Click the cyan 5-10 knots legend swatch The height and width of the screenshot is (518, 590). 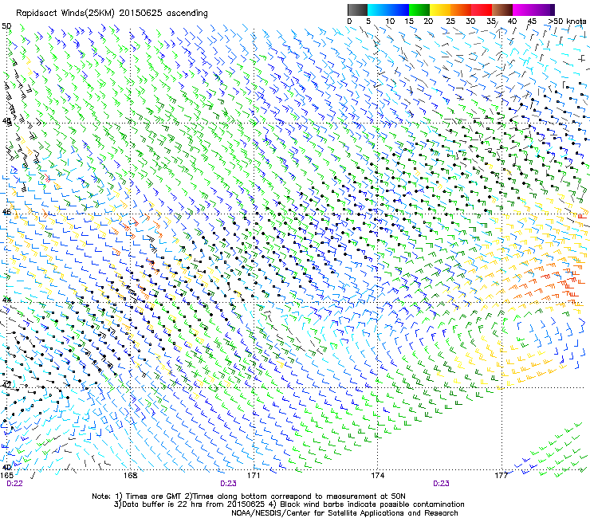(378, 10)
